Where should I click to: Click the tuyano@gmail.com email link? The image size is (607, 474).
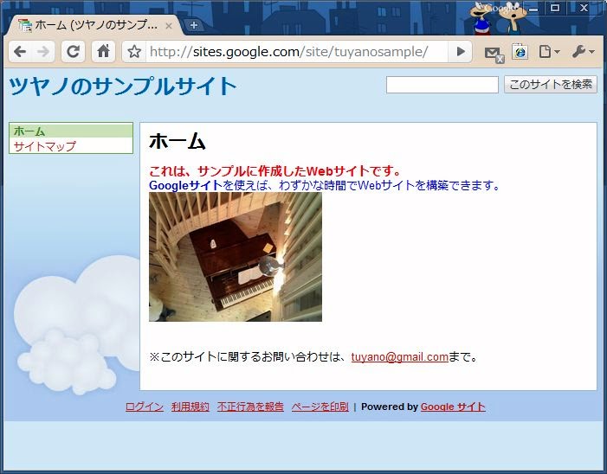(x=399, y=356)
